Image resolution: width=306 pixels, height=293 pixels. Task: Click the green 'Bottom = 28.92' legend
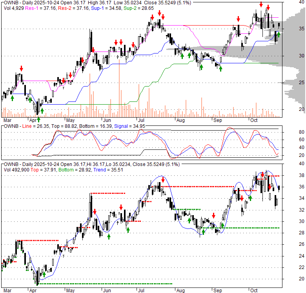(75, 170)
